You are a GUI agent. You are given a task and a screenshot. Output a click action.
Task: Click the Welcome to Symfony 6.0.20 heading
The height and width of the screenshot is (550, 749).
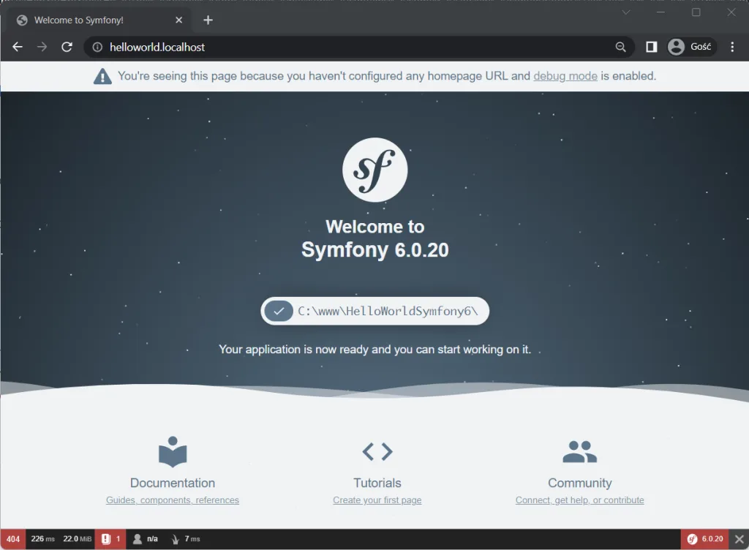(x=375, y=238)
